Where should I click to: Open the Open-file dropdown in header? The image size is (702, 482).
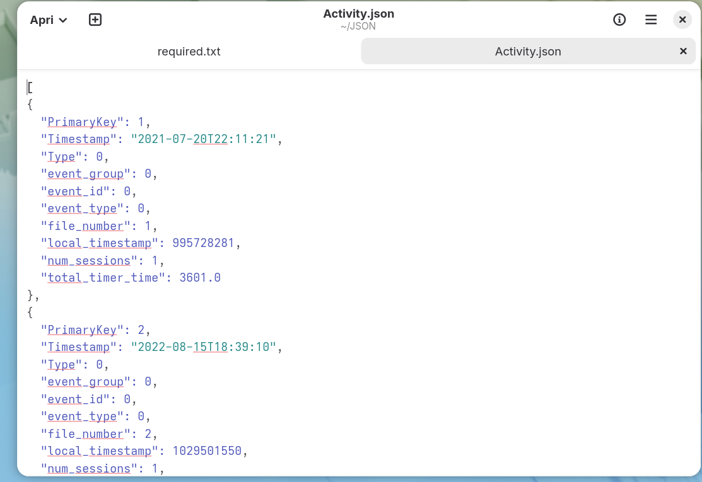(49, 20)
